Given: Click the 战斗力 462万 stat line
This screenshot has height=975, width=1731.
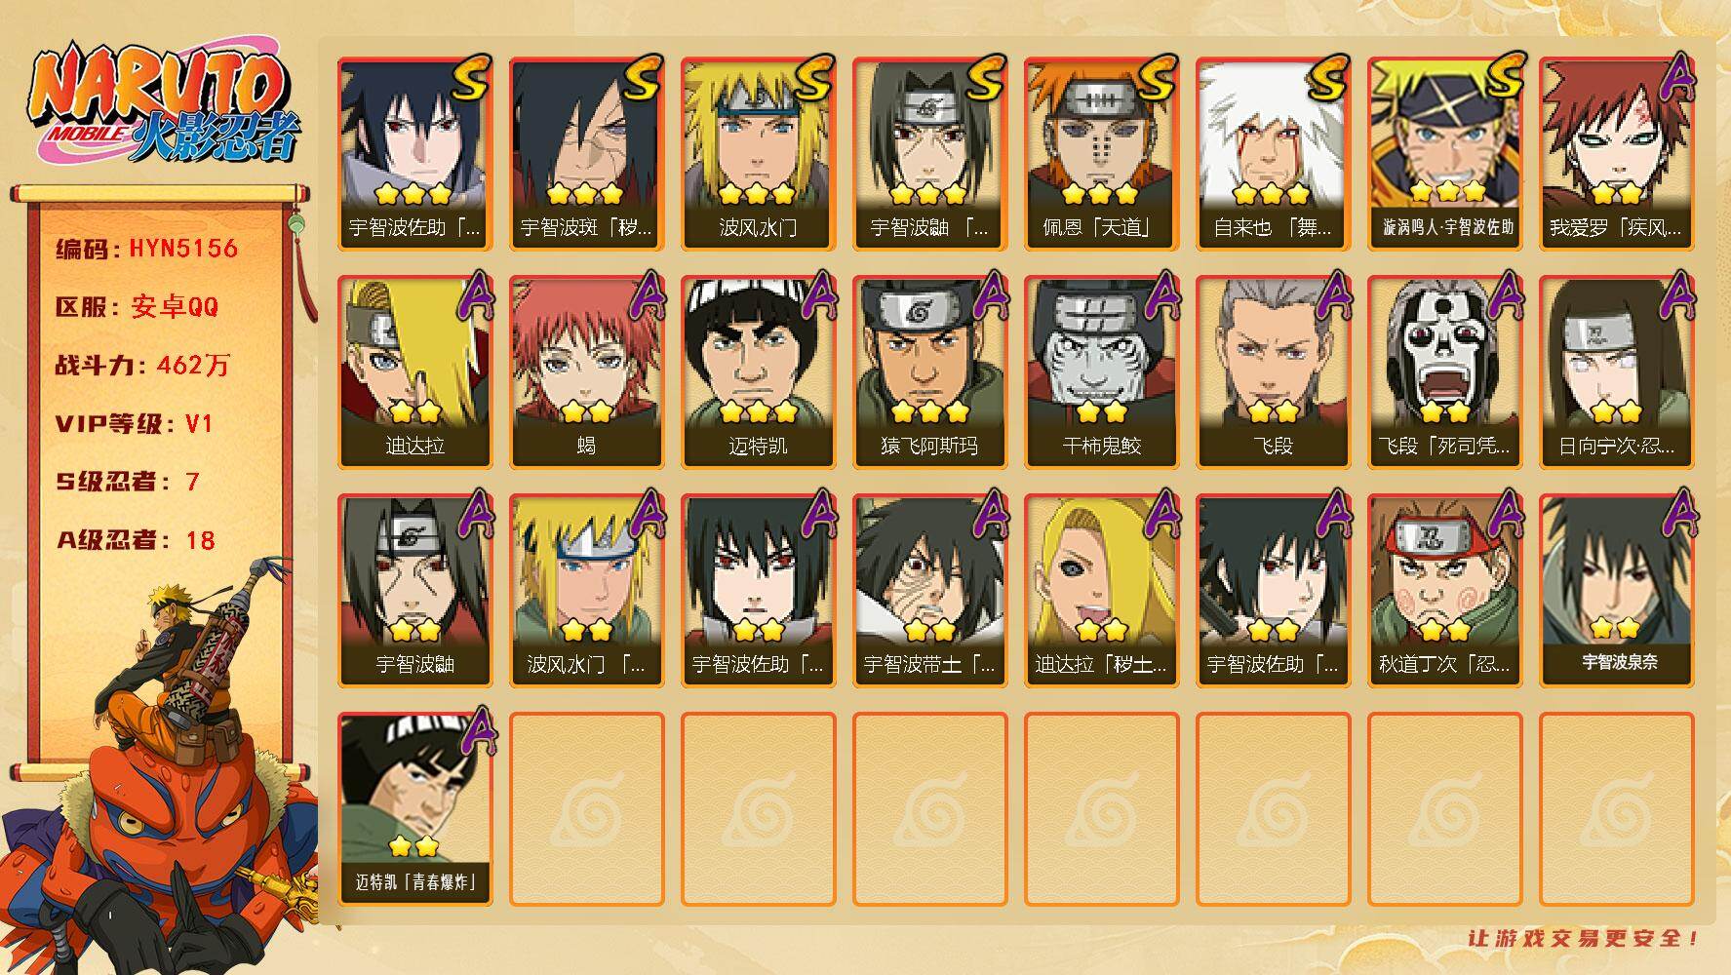Looking at the screenshot, I should tap(142, 366).
